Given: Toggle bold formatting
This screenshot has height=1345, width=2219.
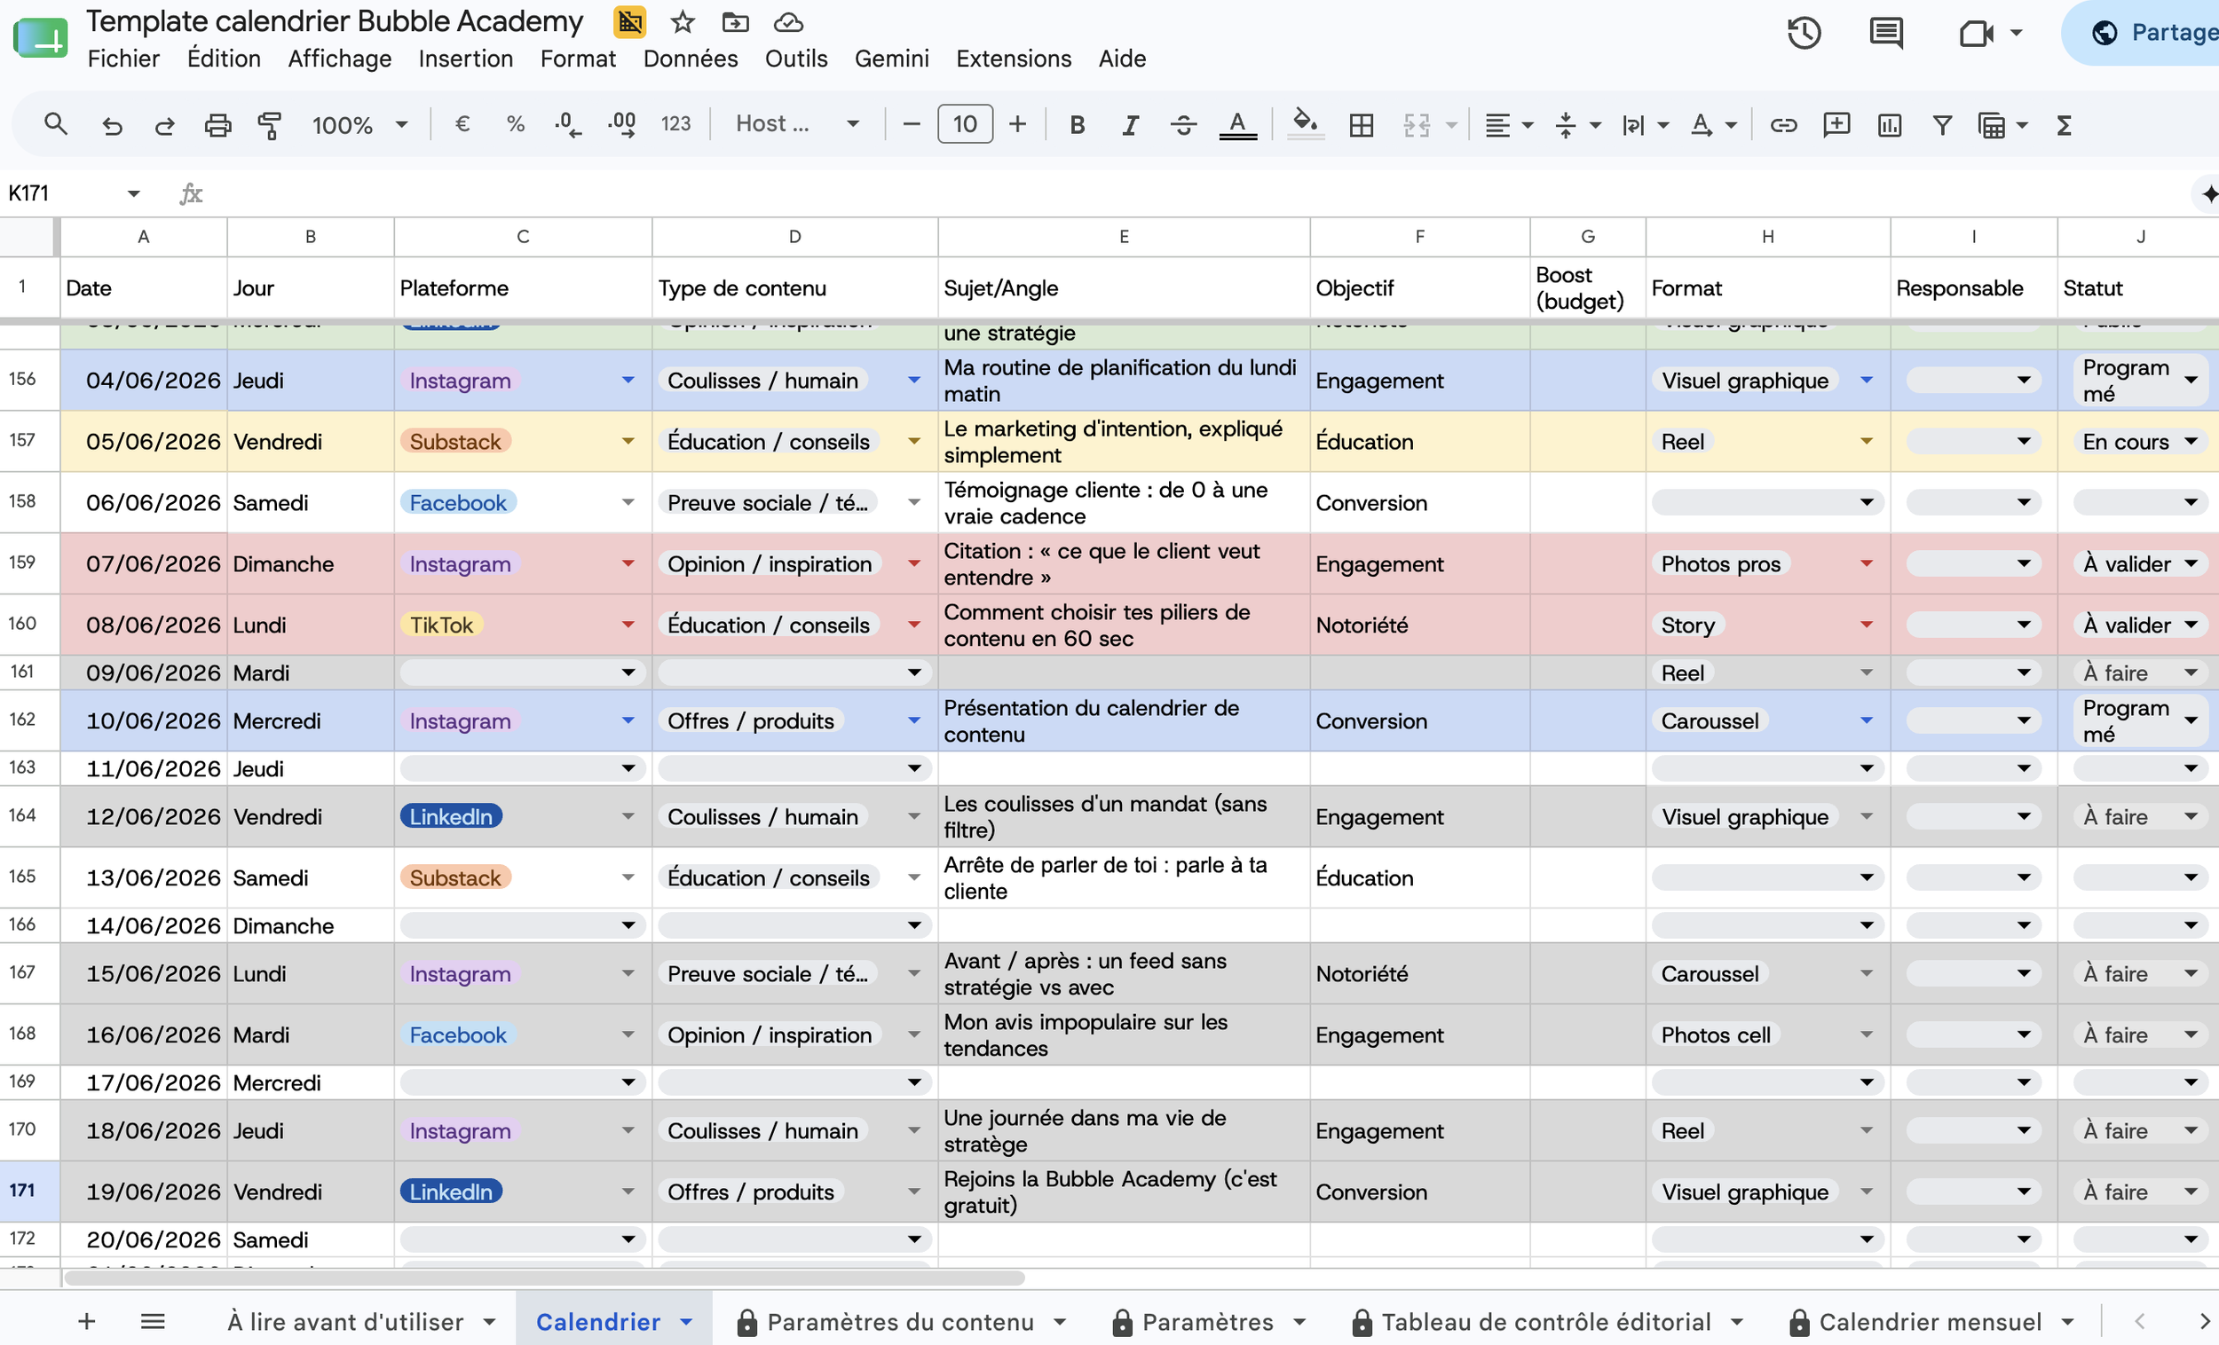Looking at the screenshot, I should [x=1076, y=124].
